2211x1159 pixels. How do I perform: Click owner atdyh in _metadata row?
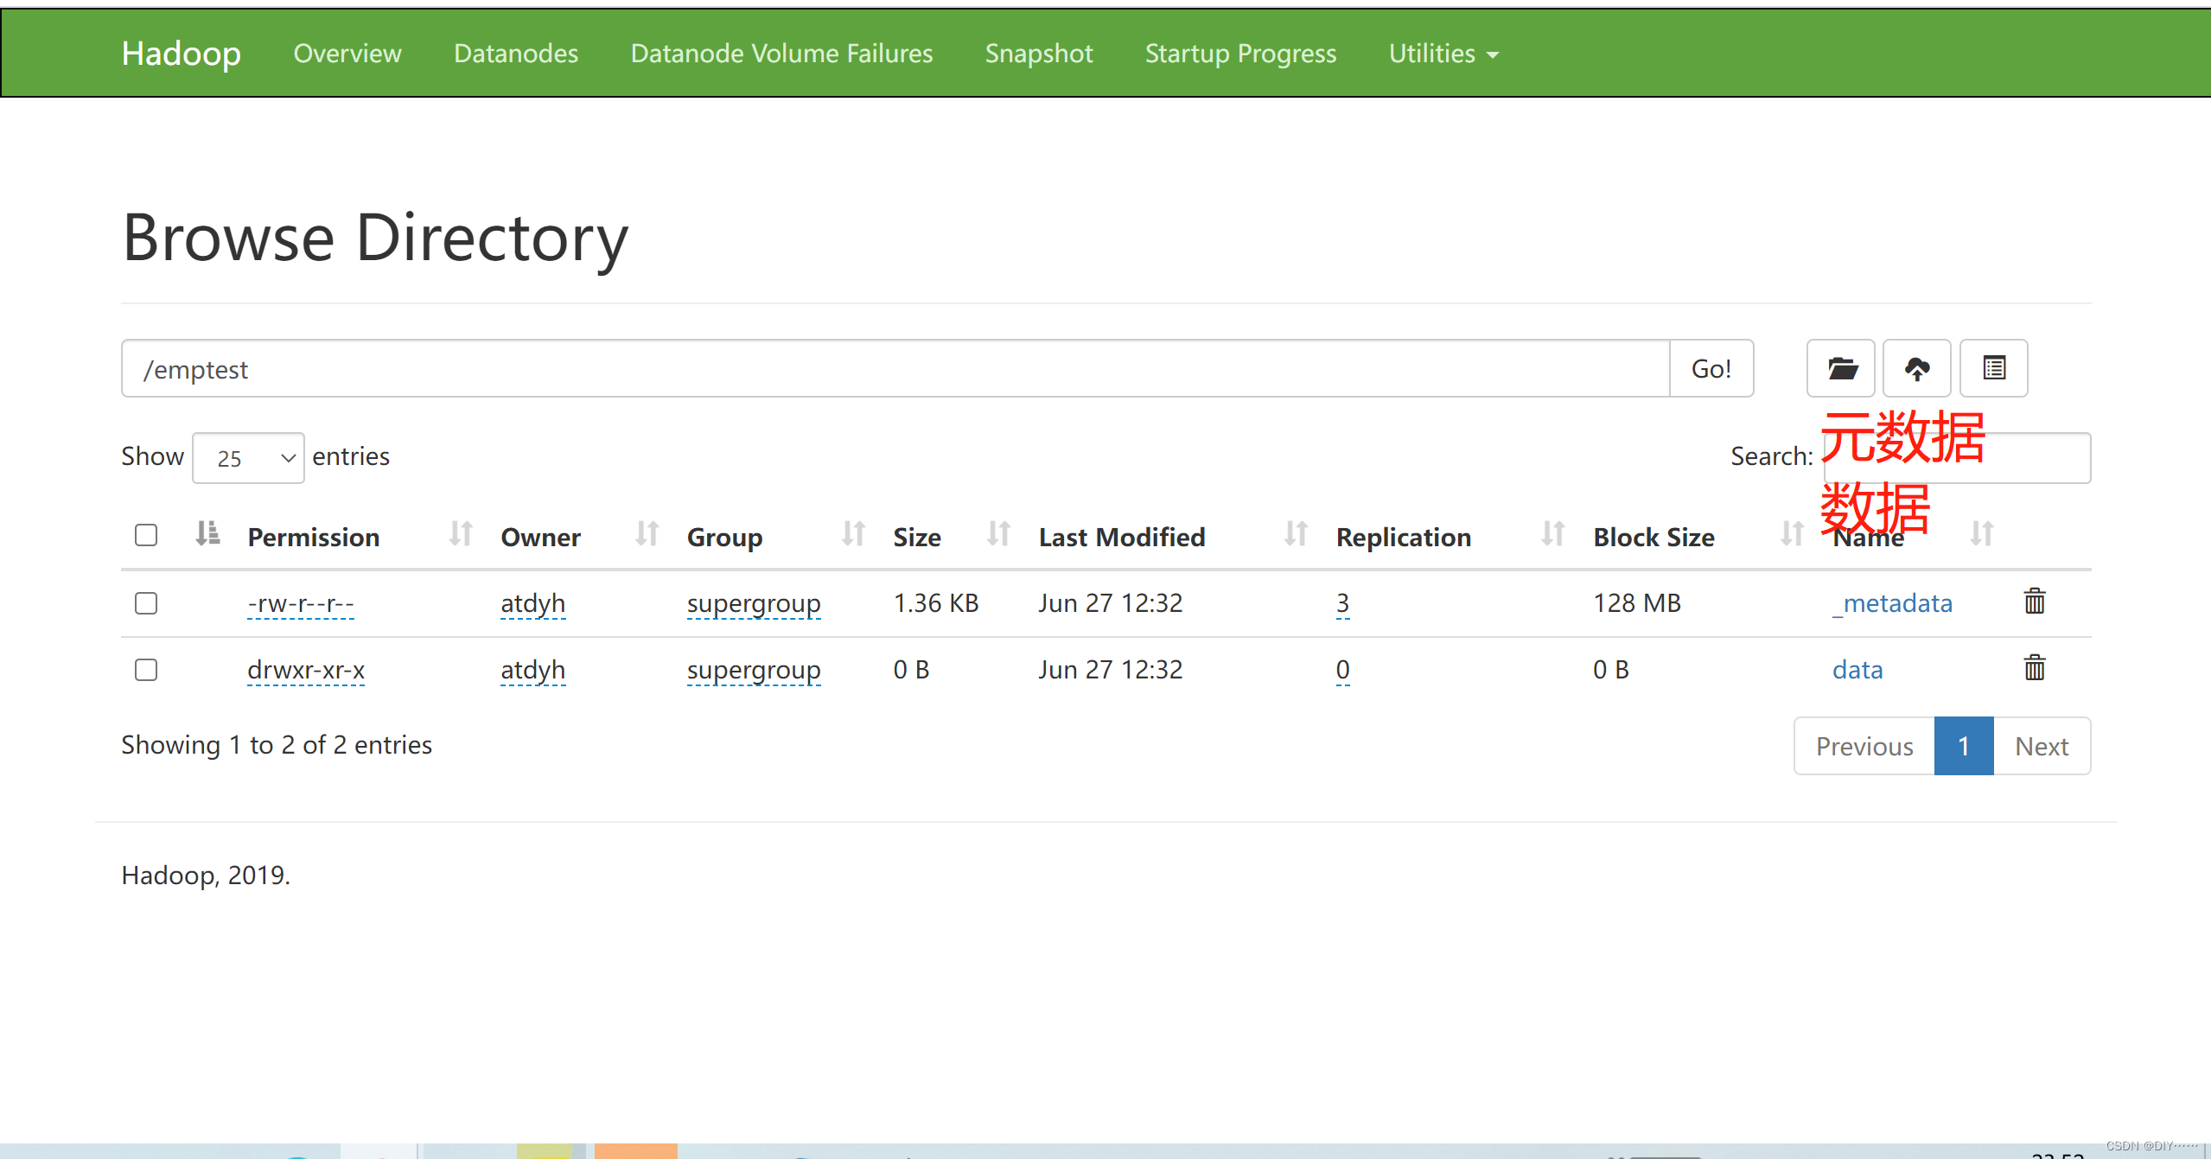point(533,603)
